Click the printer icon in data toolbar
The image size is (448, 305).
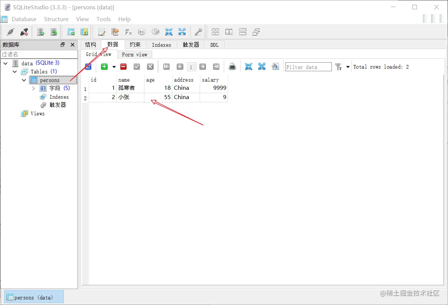click(x=232, y=67)
